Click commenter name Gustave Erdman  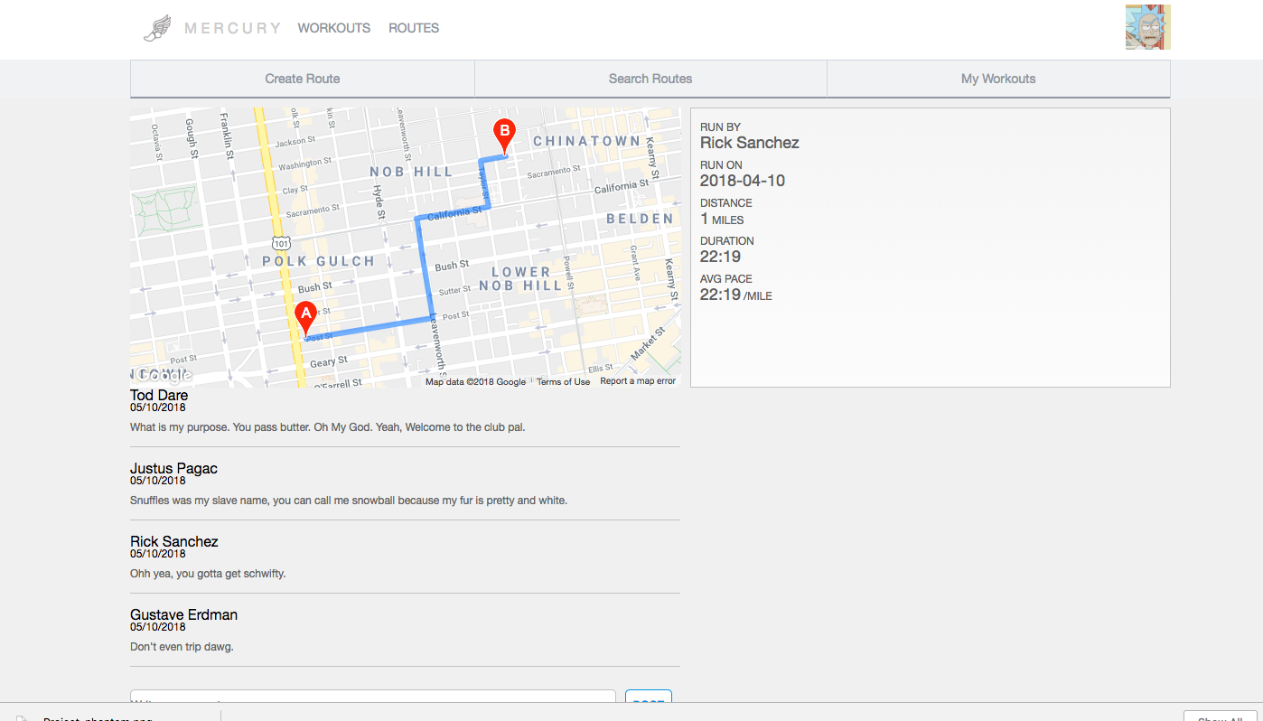pyautogui.click(x=183, y=614)
